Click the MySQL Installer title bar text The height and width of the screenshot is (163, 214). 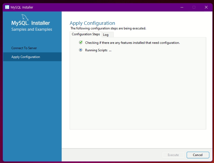click(22, 7)
